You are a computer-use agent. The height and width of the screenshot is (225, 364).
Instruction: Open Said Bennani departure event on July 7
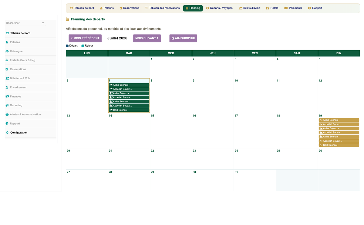[x=129, y=110]
